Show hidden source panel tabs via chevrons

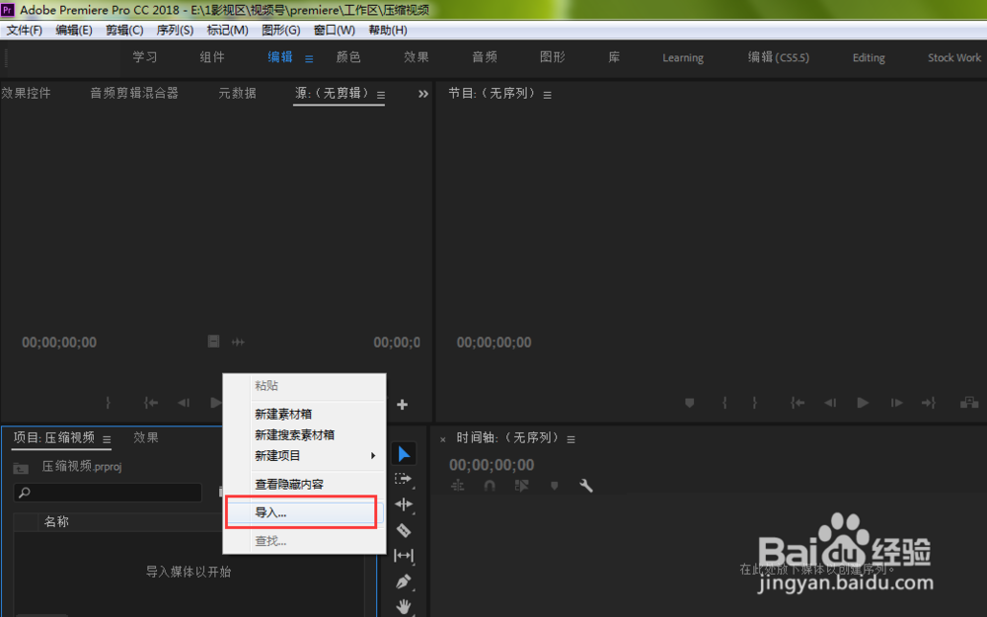click(423, 94)
